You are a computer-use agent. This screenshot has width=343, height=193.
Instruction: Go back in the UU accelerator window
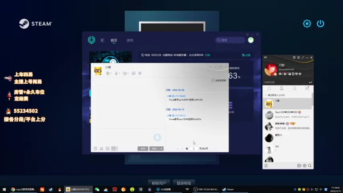102,40
